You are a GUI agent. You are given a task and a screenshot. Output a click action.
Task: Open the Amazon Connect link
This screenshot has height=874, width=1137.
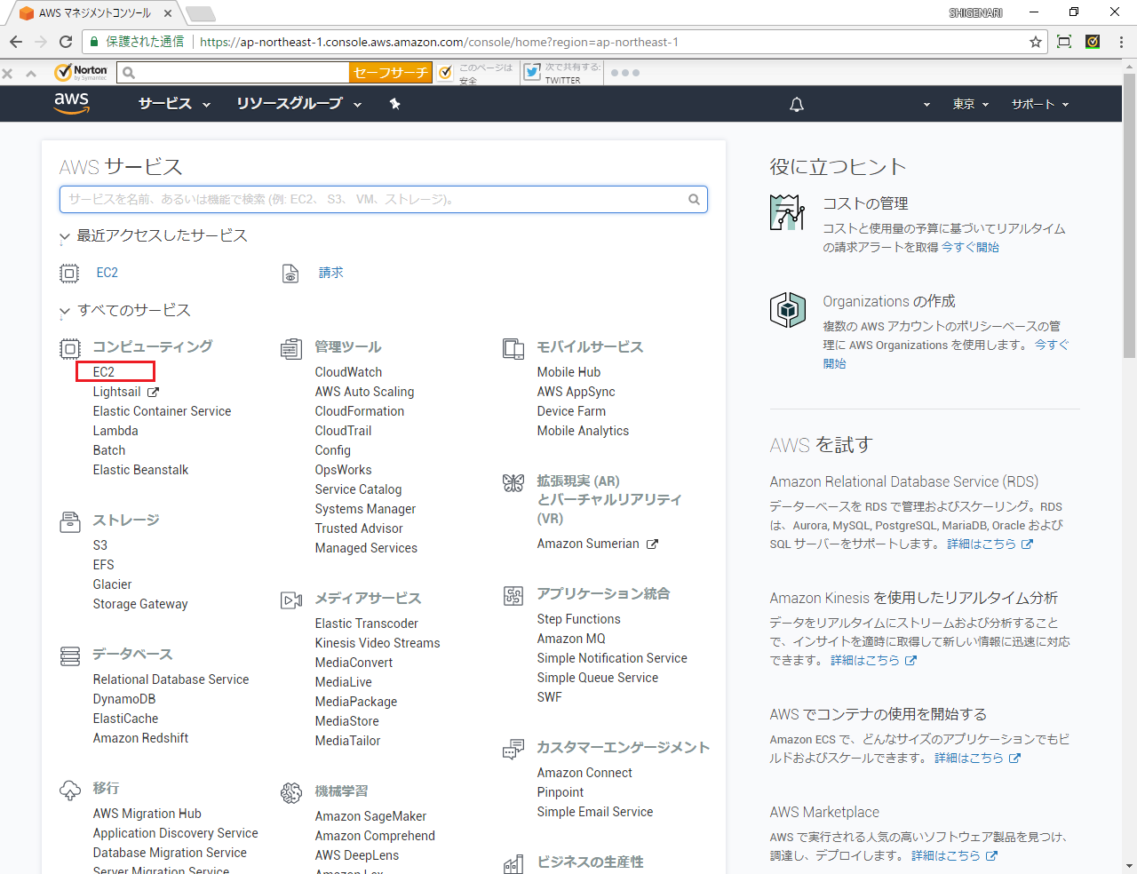584,773
